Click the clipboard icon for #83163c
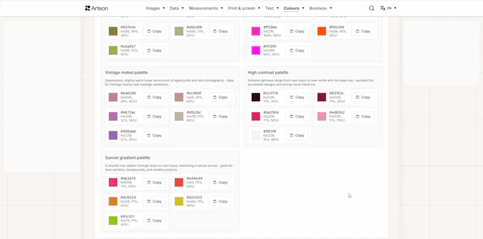The height and width of the screenshot is (239, 483). click(357, 98)
